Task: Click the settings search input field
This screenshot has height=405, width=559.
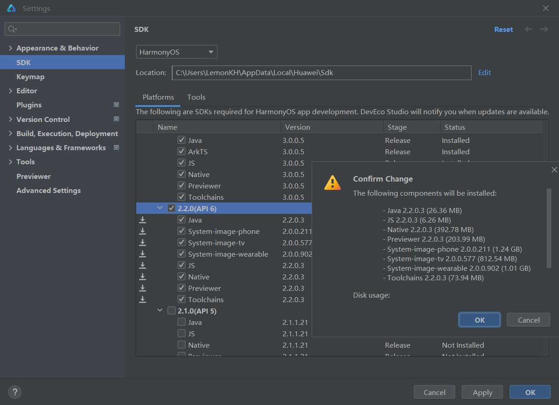Action: tap(62, 29)
